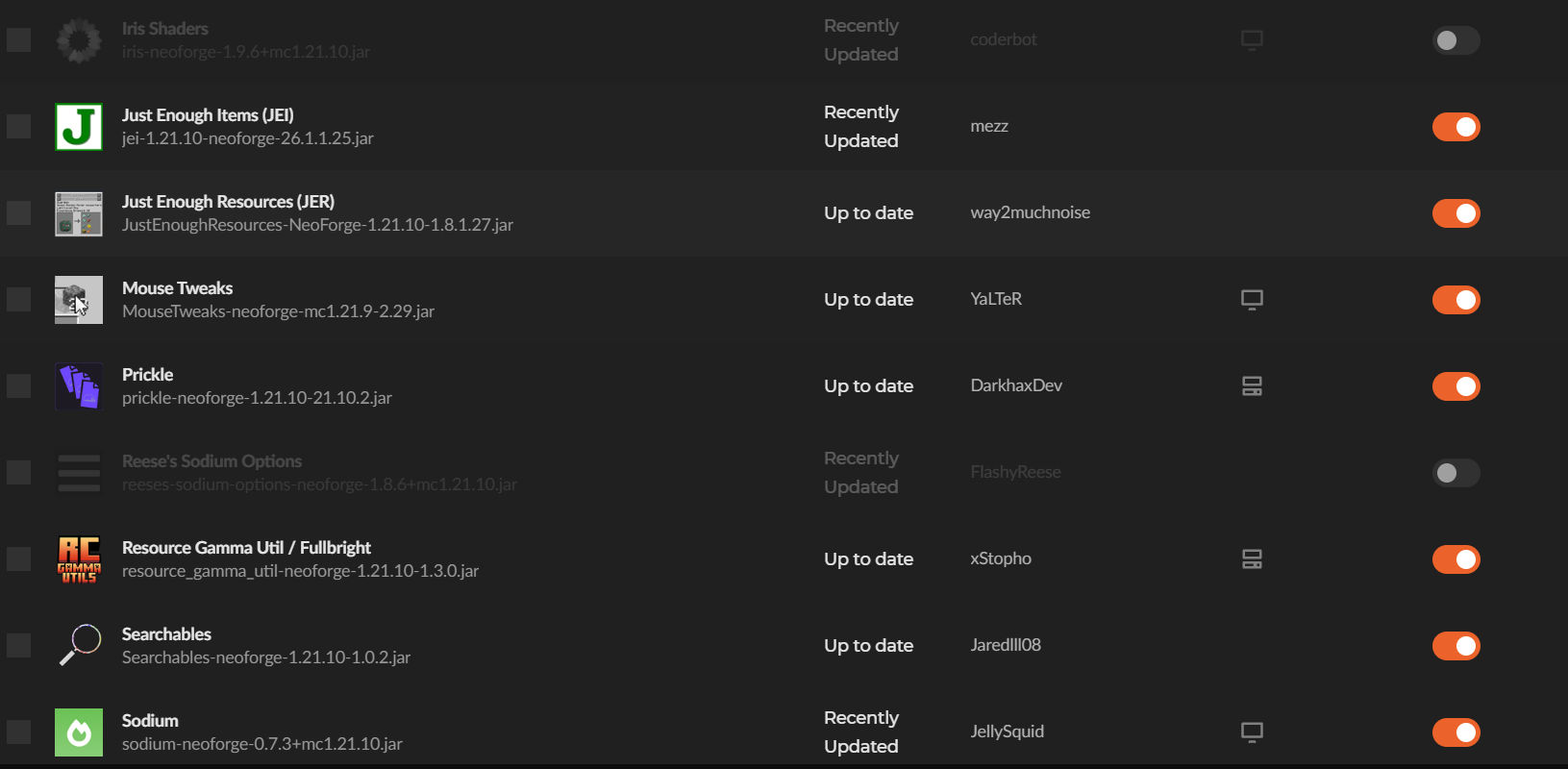The width and height of the screenshot is (1568, 769).
Task: Tick the Prickle mod checkbox
Action: [19, 386]
